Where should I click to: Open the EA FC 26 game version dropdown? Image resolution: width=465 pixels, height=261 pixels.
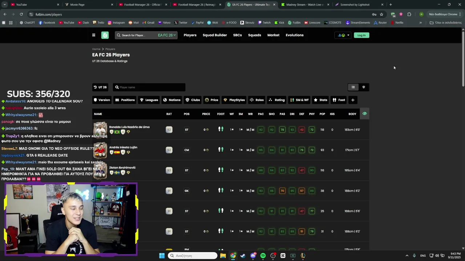[x=167, y=35]
